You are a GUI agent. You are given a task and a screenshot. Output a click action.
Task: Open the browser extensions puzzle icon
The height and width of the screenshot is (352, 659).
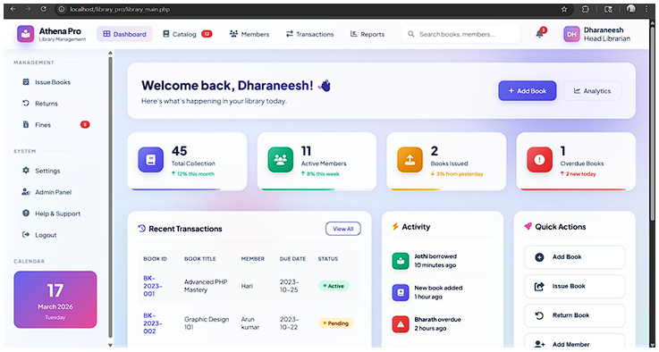coord(585,9)
